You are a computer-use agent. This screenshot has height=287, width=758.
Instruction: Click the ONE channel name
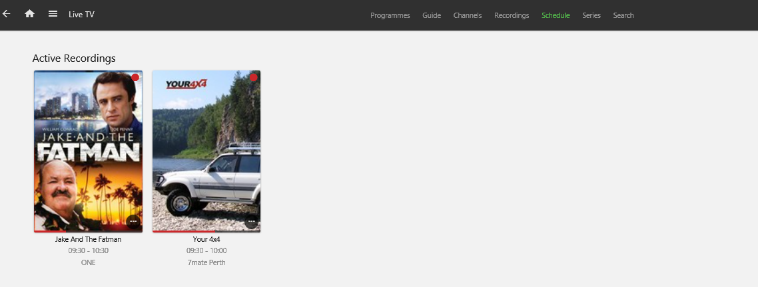click(89, 262)
